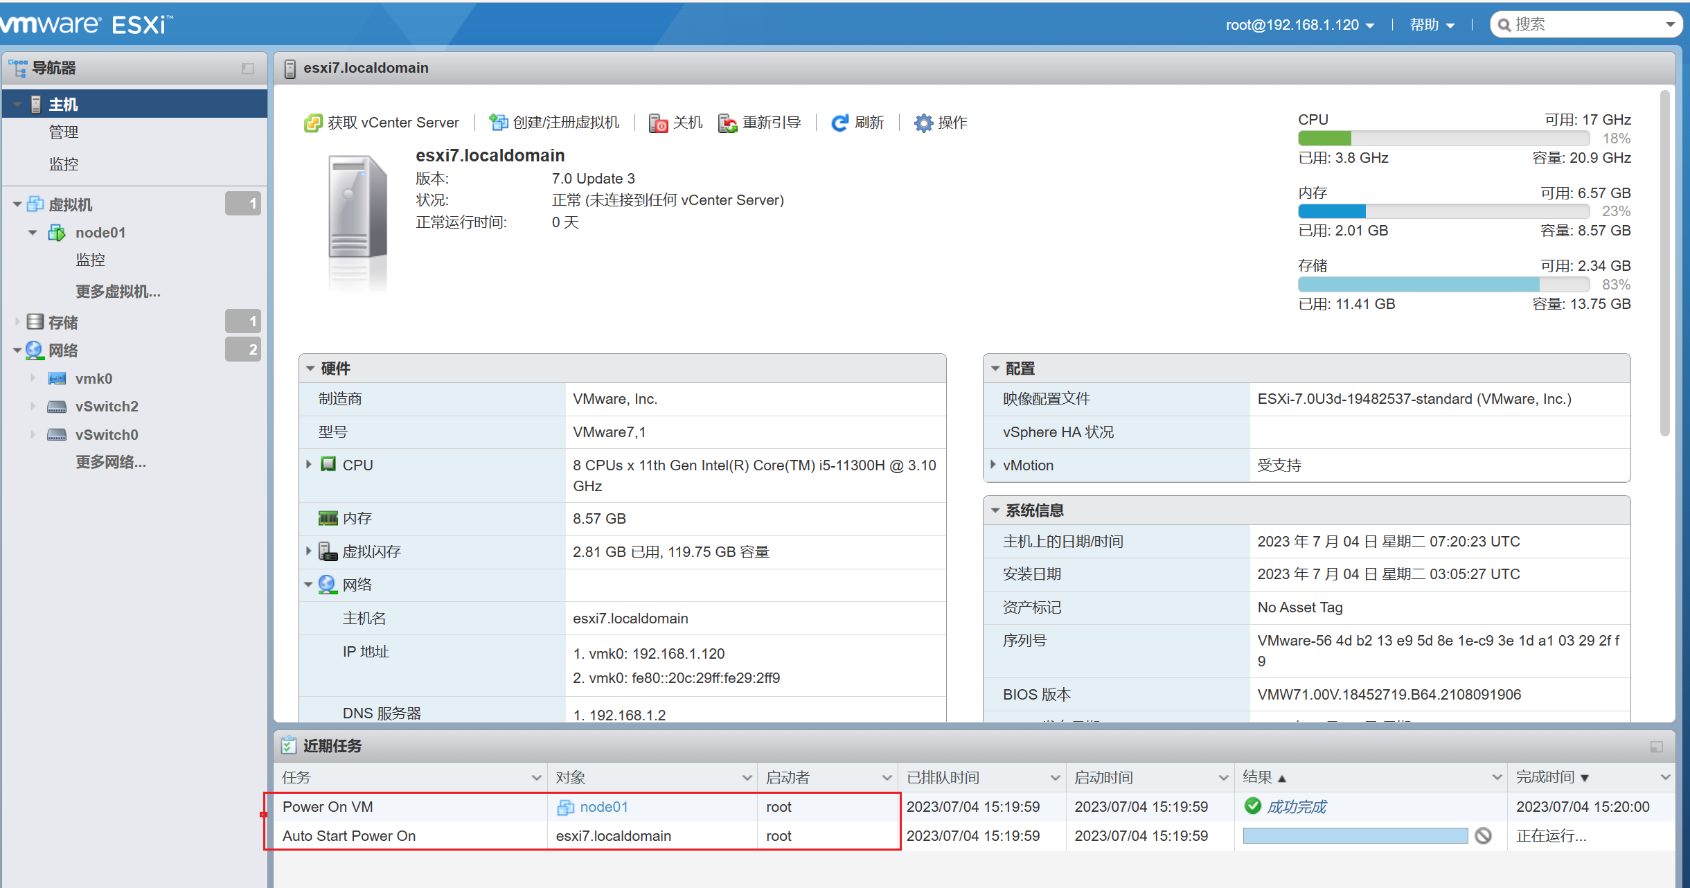The image size is (1690, 888).
Task: Click the 成功完成 result link
Action: (1297, 807)
